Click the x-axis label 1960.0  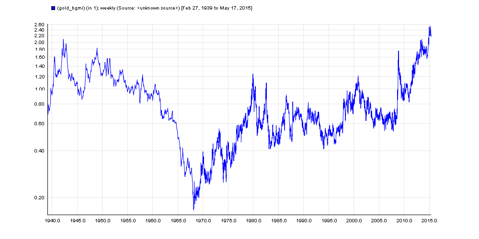tap(152, 221)
